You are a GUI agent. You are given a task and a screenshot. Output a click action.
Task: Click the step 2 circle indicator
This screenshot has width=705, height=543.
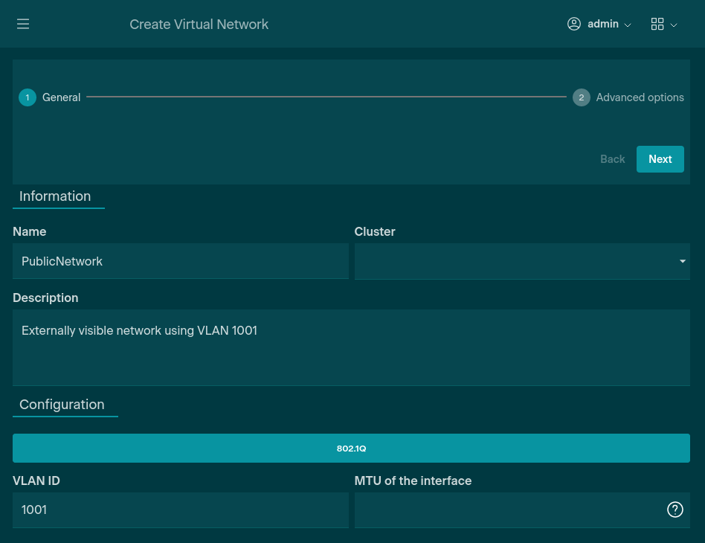coord(581,97)
